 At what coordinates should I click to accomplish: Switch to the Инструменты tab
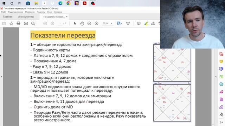tap(26, 17)
